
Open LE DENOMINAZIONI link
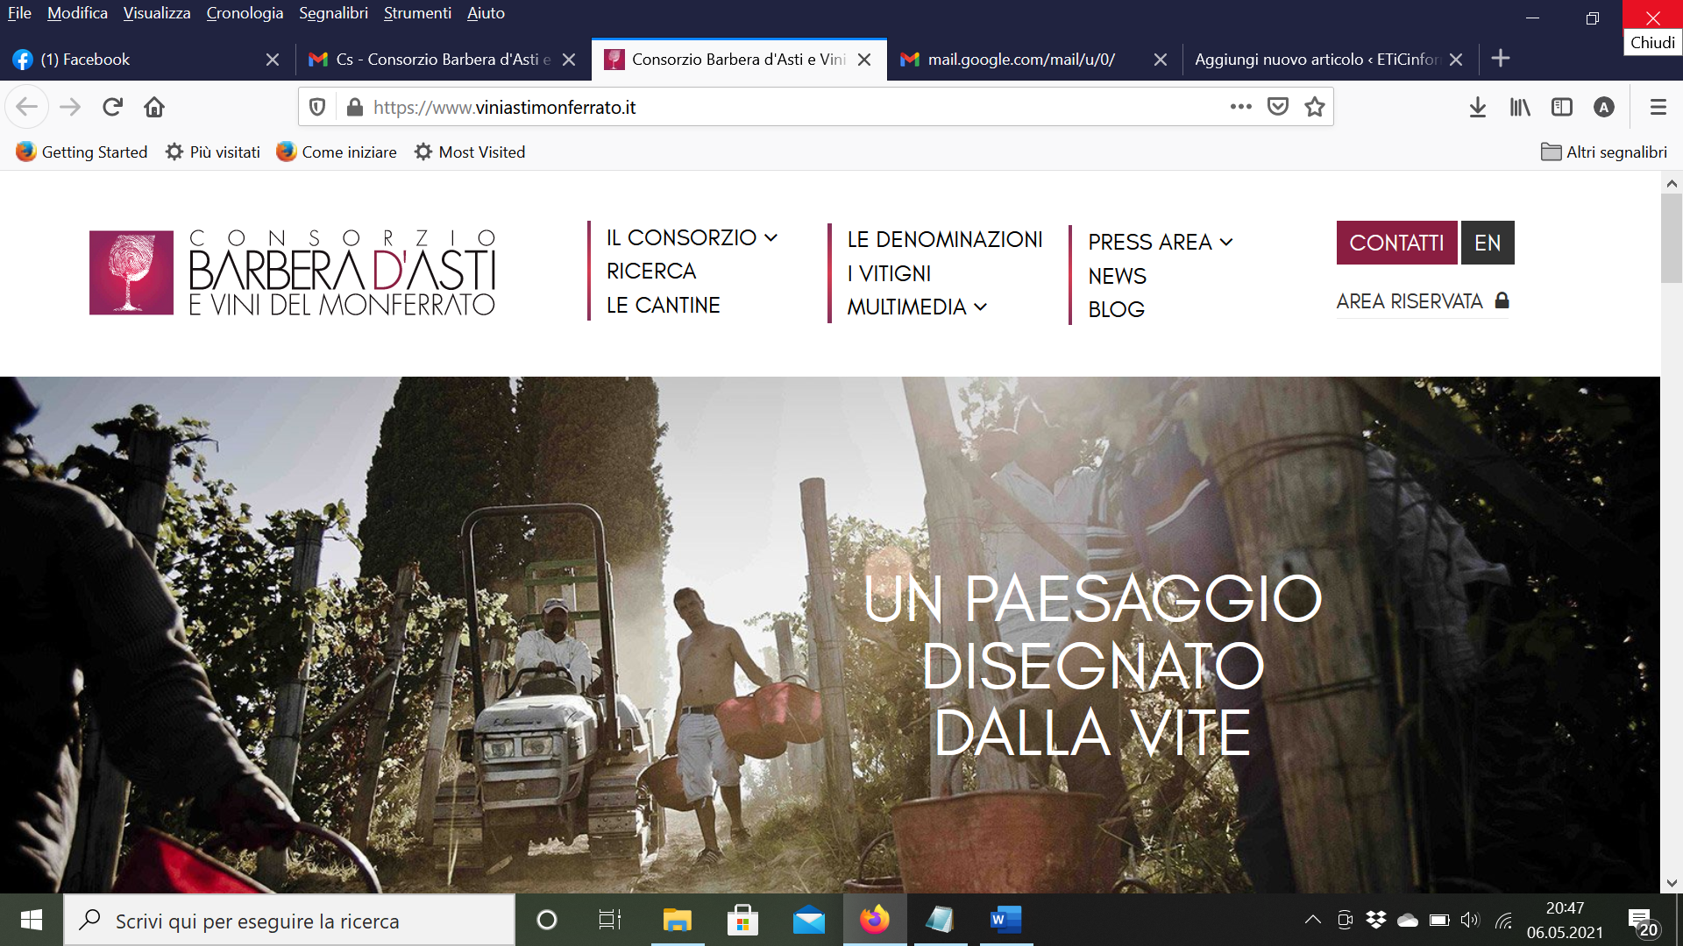point(945,239)
